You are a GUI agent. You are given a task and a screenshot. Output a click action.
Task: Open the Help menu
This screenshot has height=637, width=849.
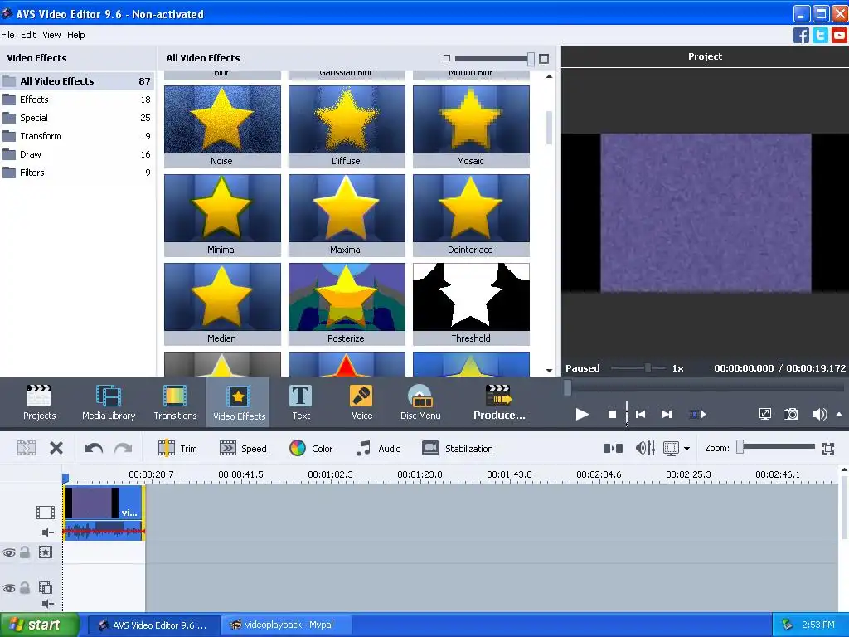[x=75, y=35]
